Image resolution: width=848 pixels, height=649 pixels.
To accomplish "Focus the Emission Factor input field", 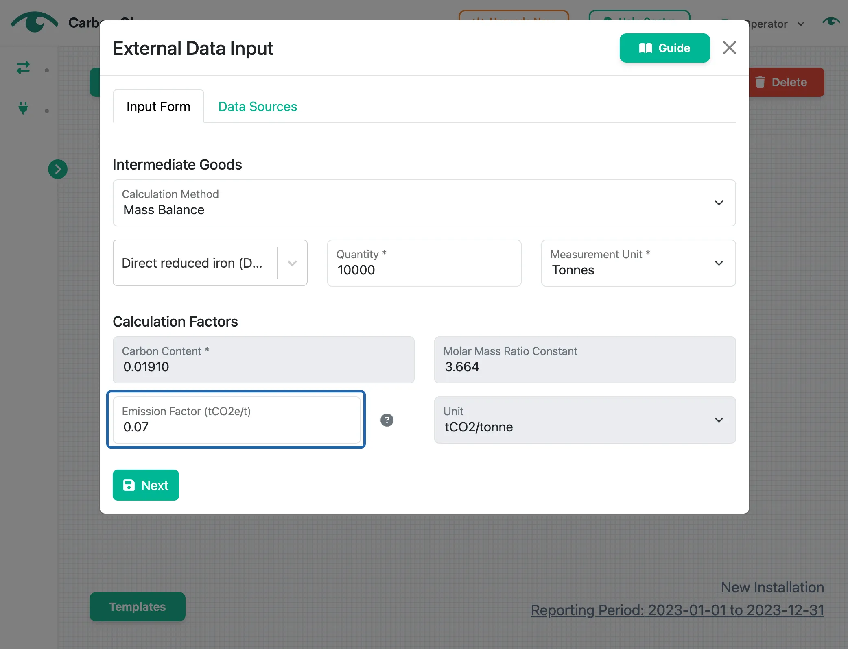I will [237, 420].
